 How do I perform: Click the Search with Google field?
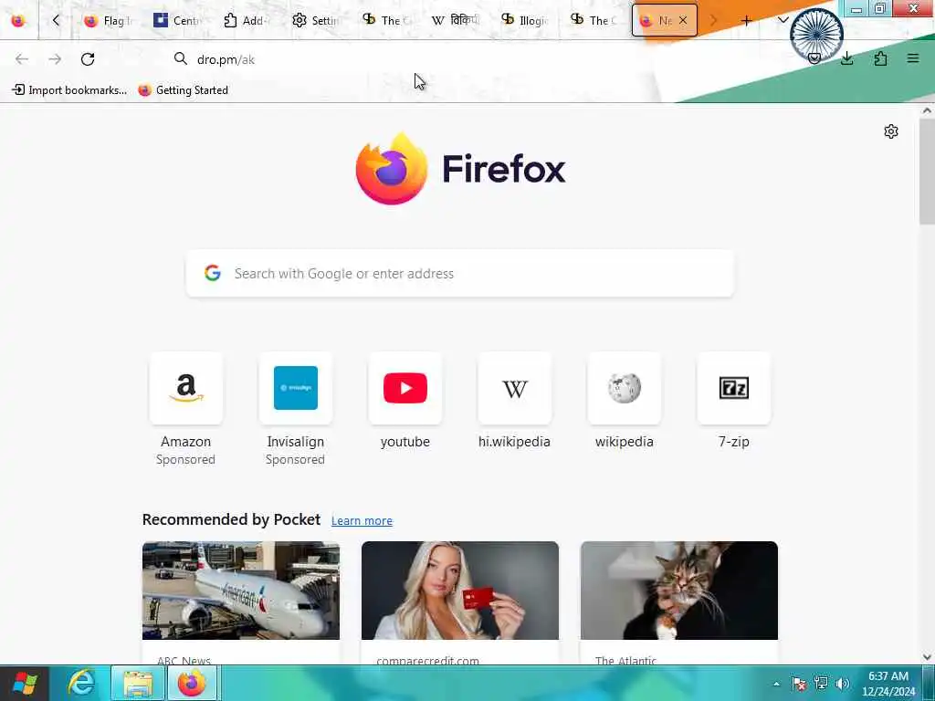pos(460,274)
